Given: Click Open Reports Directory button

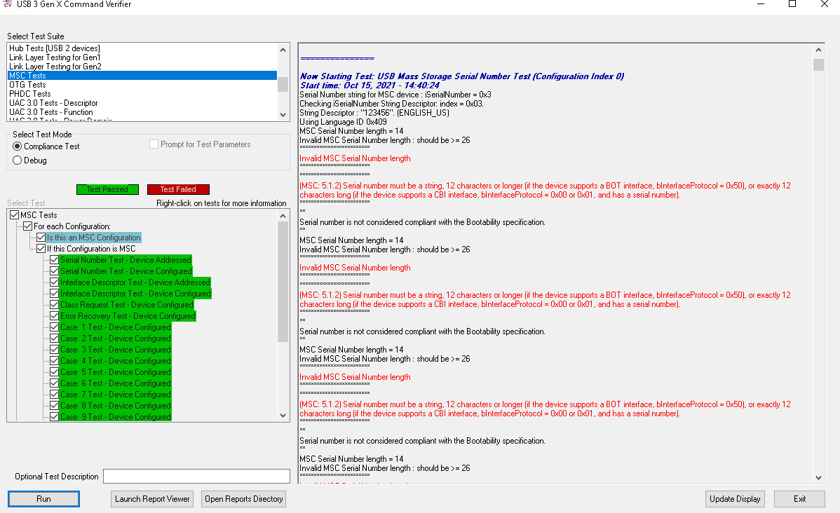Looking at the screenshot, I should coord(244,498).
